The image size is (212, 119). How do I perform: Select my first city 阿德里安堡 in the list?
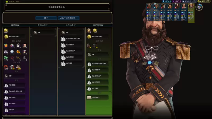(x=15, y=85)
